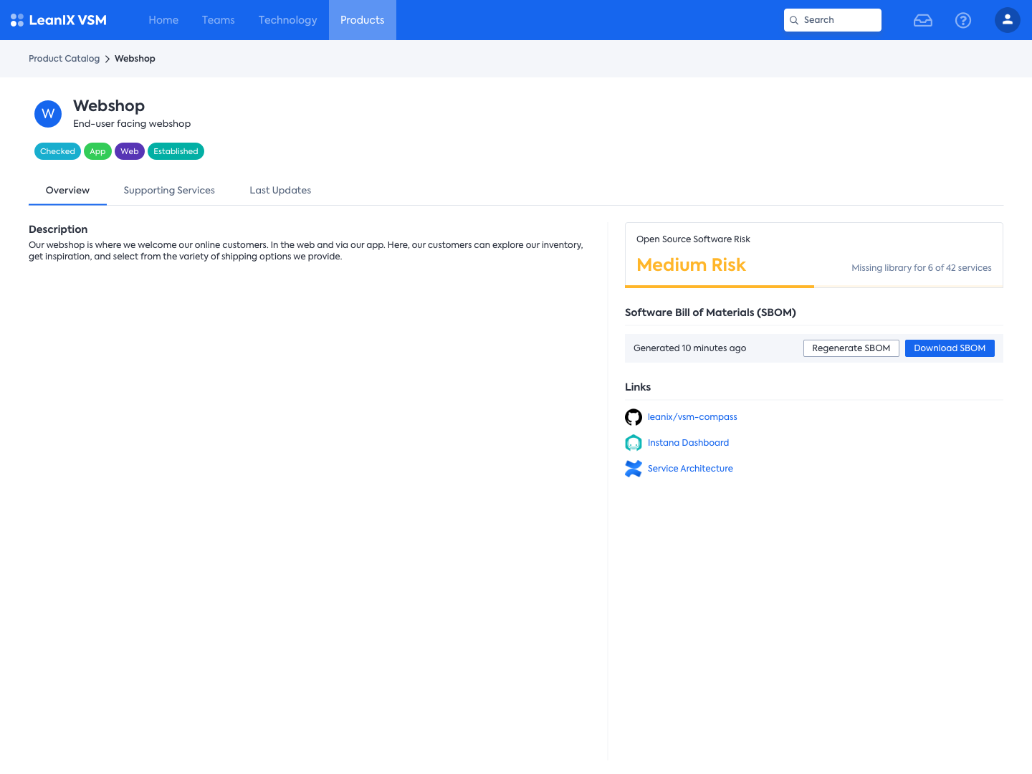This screenshot has width=1032, height=774.
Task: Click the GitHub icon beside leanix/vsm-compass
Action: [x=634, y=417]
